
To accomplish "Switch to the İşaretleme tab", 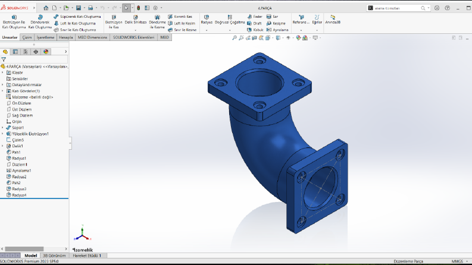I will (x=45, y=37).
